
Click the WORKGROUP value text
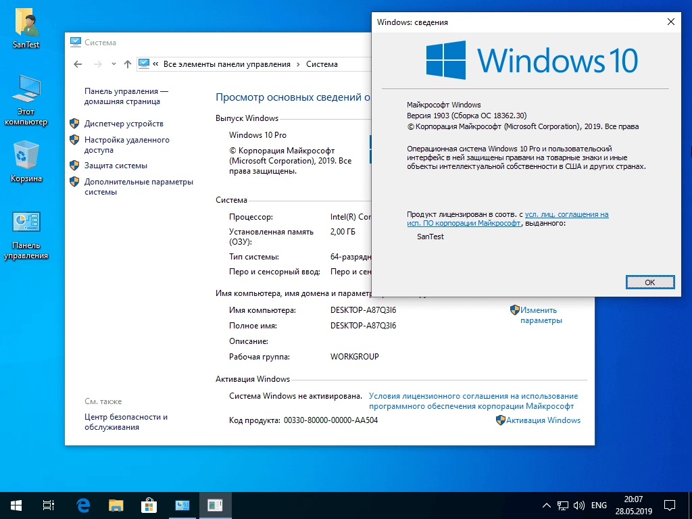[354, 357]
